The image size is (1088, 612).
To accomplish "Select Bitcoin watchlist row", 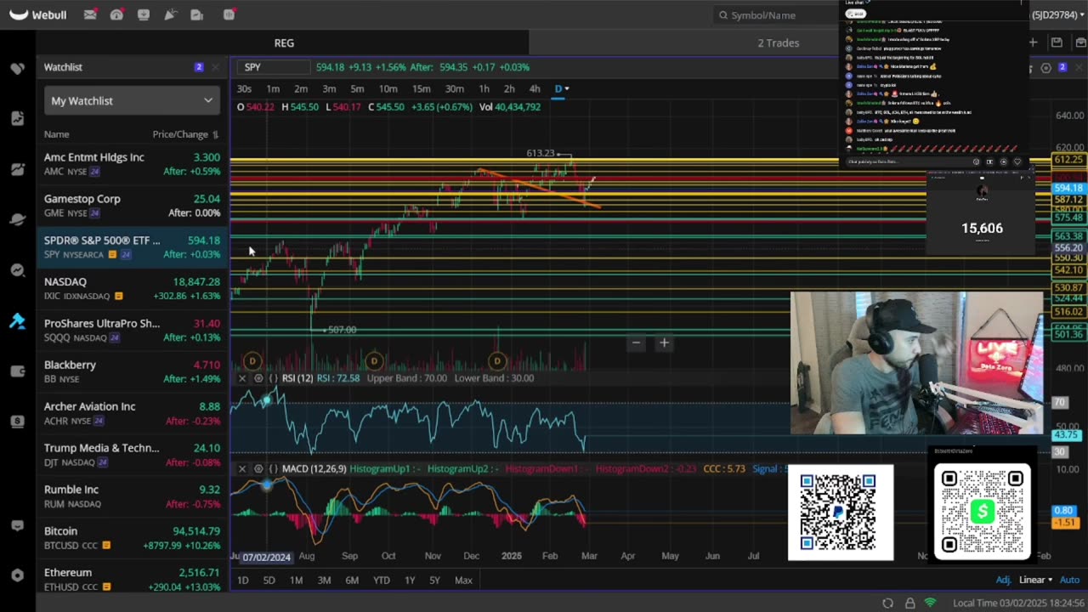I will pos(132,538).
